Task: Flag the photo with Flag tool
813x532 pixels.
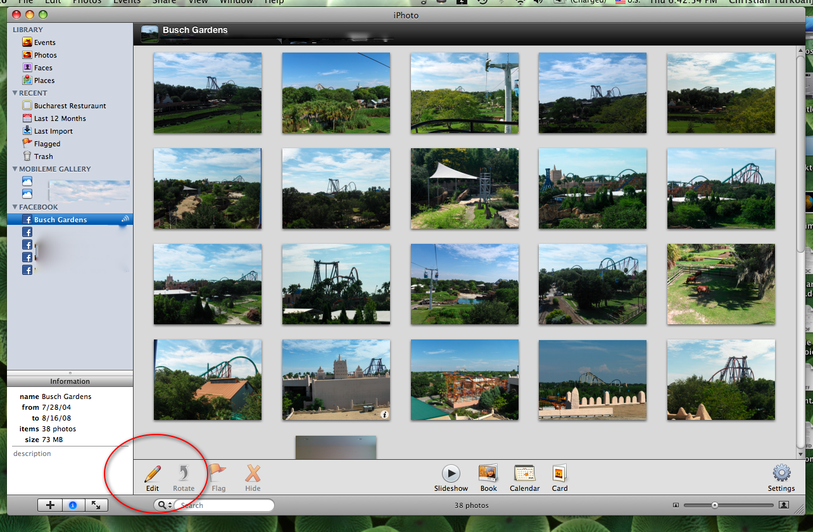Action: click(218, 478)
